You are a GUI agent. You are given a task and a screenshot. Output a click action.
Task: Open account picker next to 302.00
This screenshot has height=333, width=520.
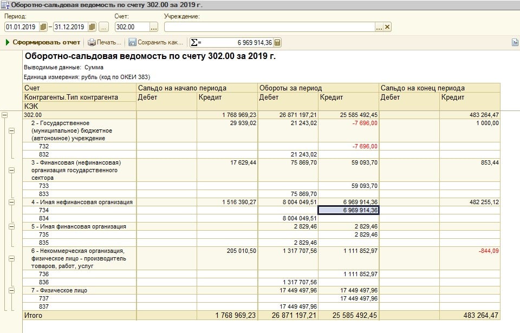pyautogui.click(x=154, y=27)
